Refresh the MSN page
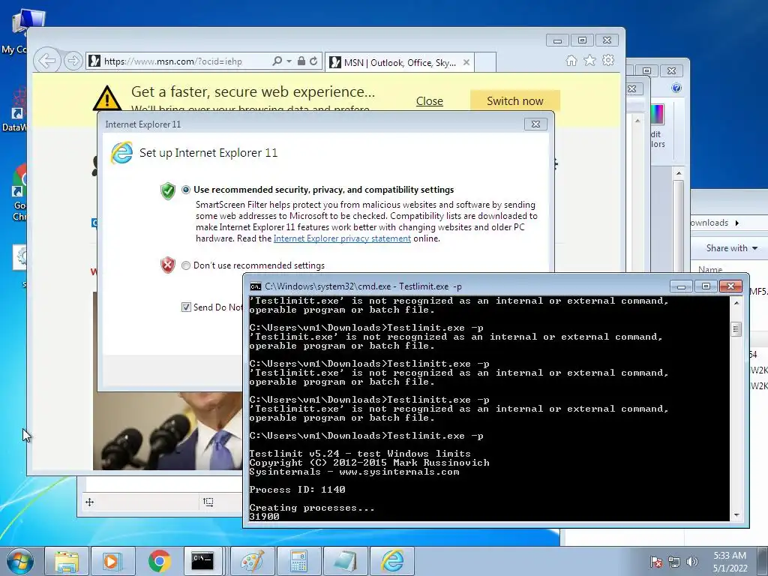This screenshot has height=576, width=768. (313, 61)
